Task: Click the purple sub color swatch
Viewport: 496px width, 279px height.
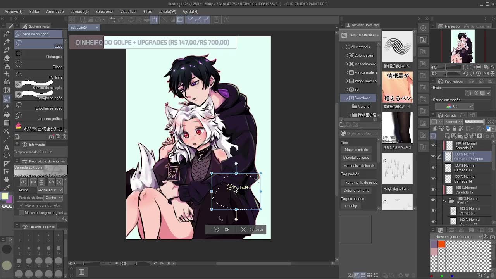Action: pos(10,201)
